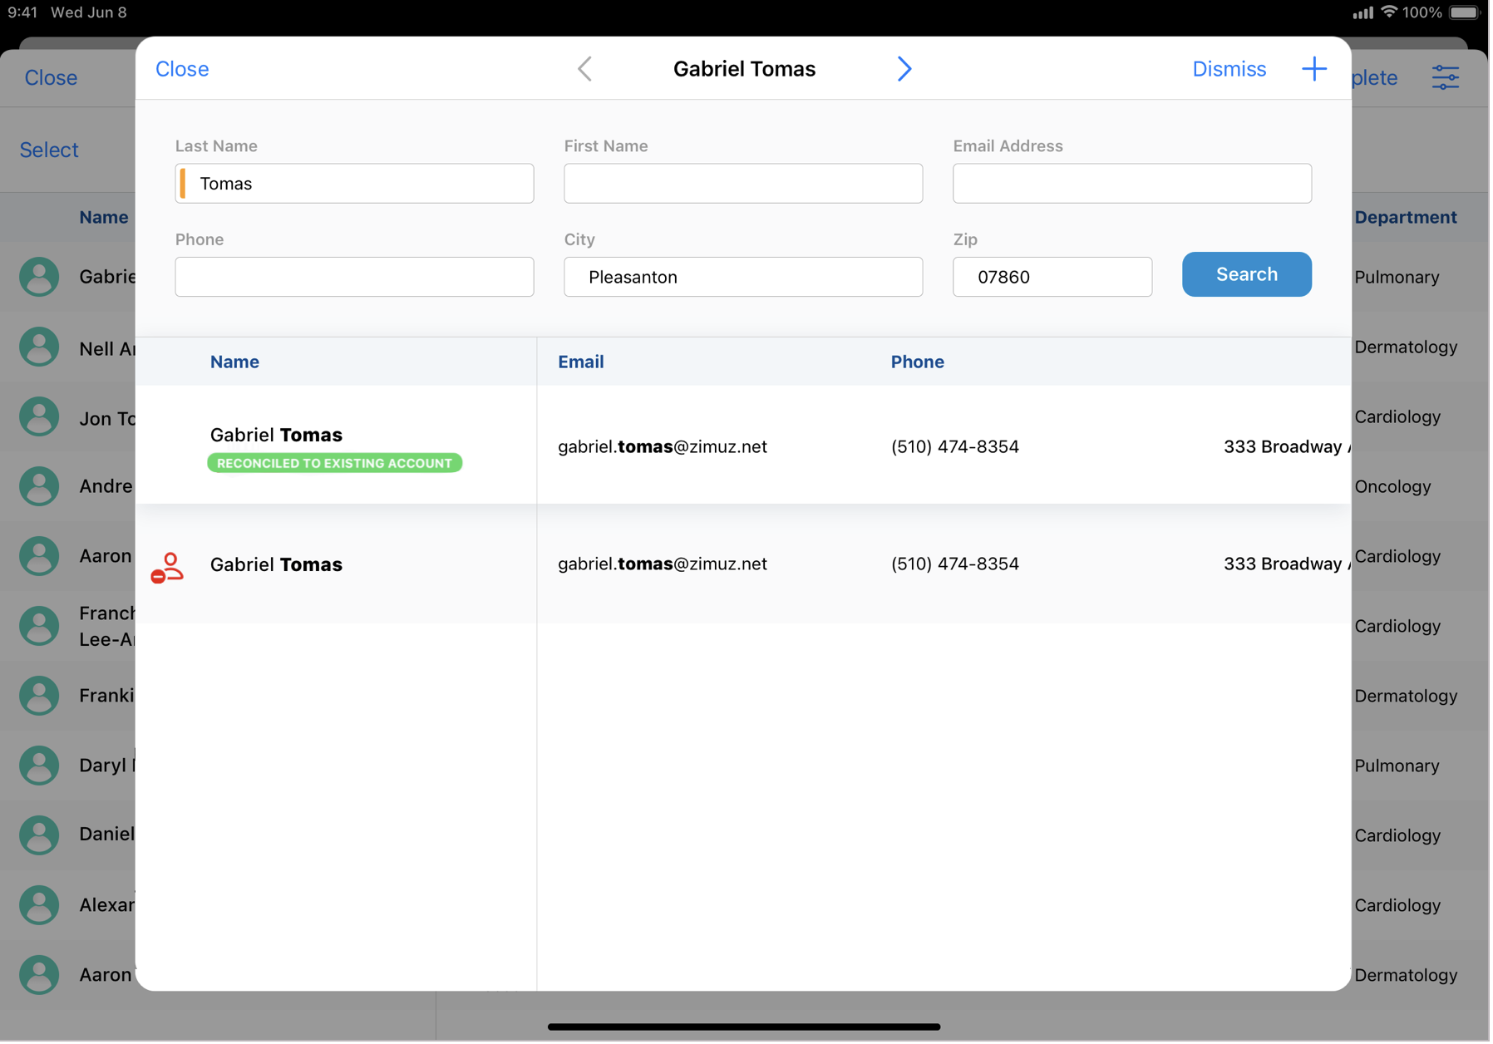Image resolution: width=1493 pixels, height=1044 pixels.
Task: Click the avatar icon in the Oncology row
Action: tap(39, 488)
